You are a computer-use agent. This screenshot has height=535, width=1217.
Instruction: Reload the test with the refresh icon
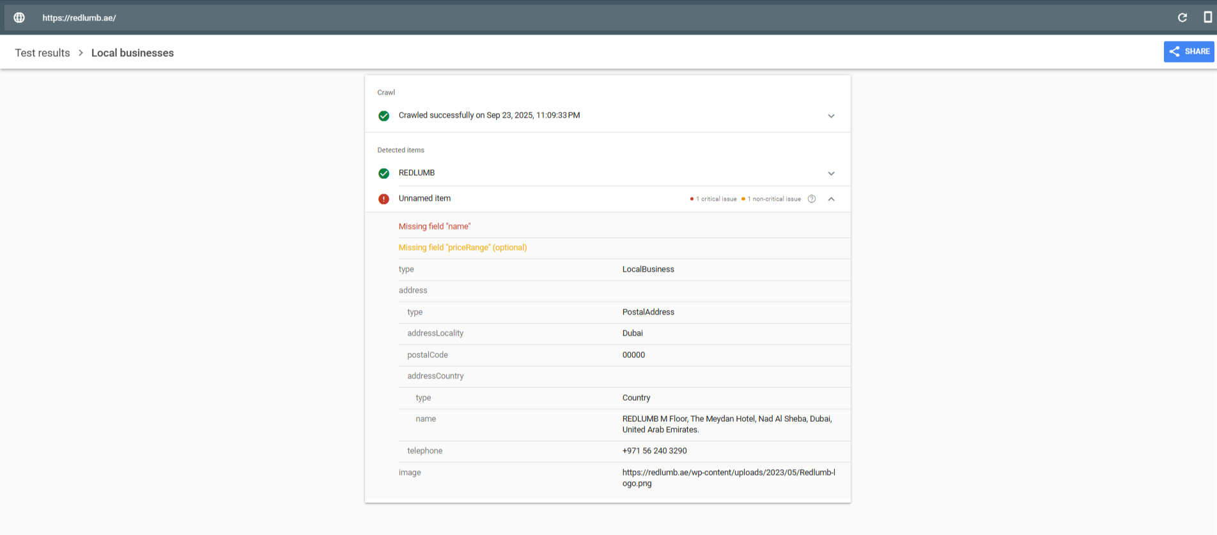pyautogui.click(x=1182, y=18)
